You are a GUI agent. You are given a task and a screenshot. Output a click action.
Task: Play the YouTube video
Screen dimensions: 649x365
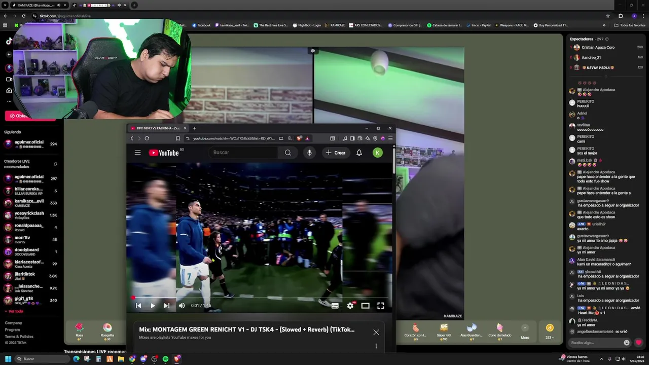153,306
